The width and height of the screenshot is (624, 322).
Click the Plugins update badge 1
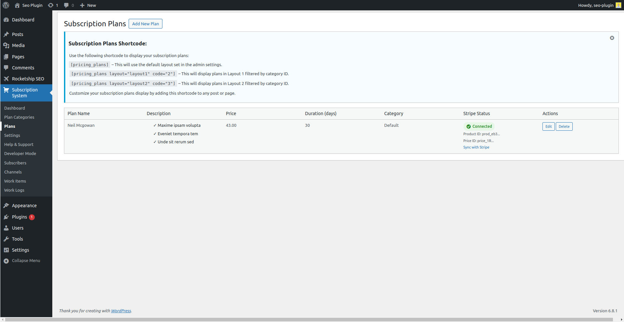coord(32,217)
